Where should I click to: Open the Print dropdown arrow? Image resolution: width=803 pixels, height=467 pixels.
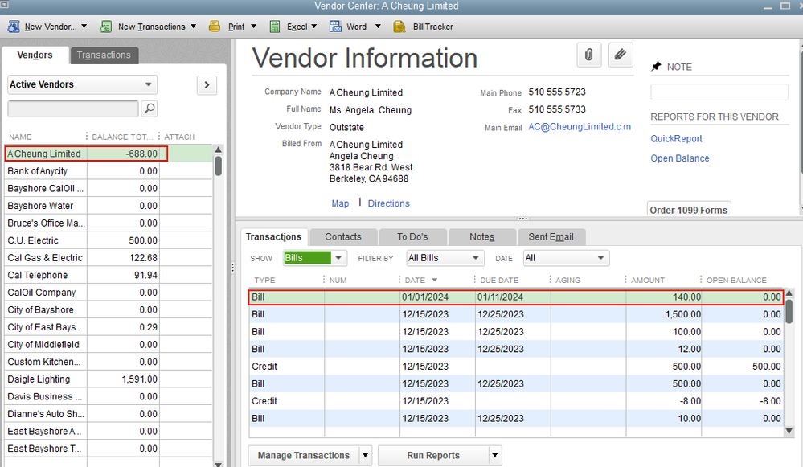(x=253, y=27)
